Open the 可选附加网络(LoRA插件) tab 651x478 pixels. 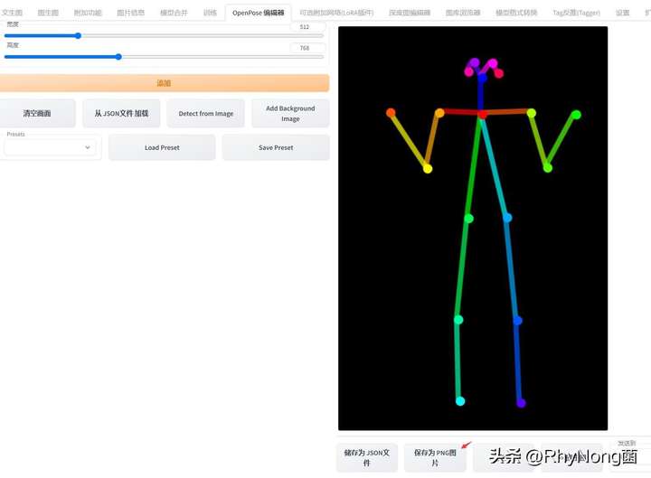[336, 13]
